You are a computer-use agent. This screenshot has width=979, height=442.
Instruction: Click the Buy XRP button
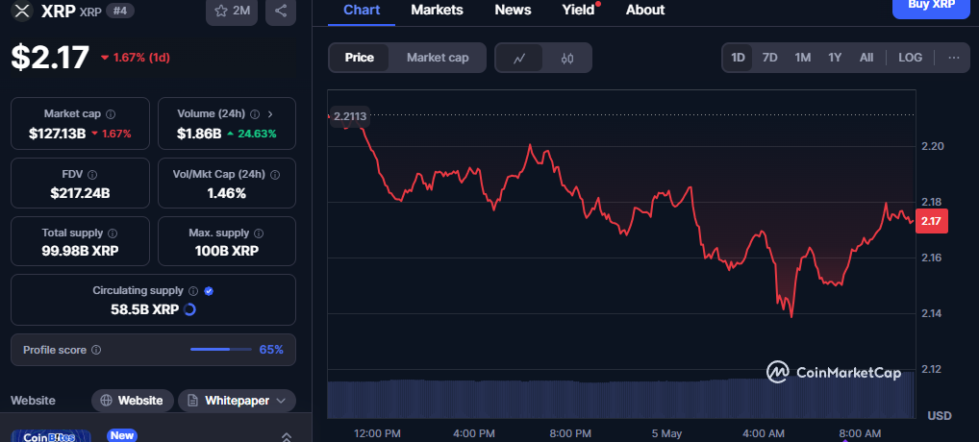click(932, 8)
